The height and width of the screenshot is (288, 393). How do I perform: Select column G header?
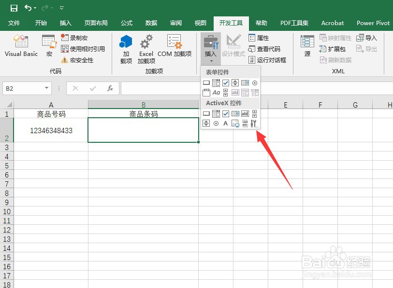(355, 105)
